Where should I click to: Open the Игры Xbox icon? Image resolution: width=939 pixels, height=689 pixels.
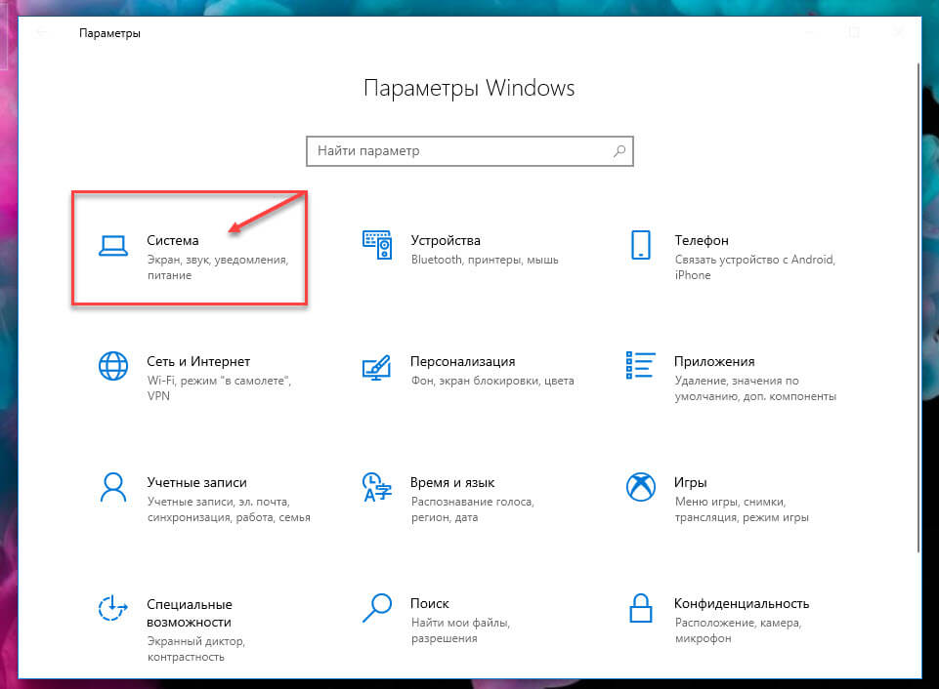[x=641, y=487]
